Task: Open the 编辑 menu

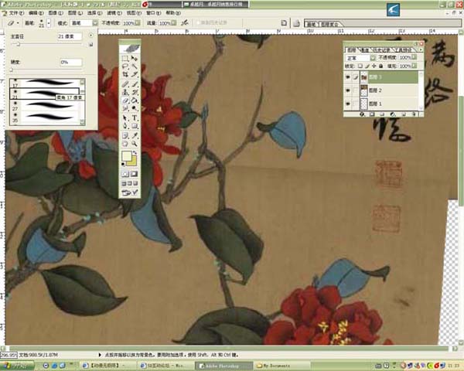Action: click(36, 13)
